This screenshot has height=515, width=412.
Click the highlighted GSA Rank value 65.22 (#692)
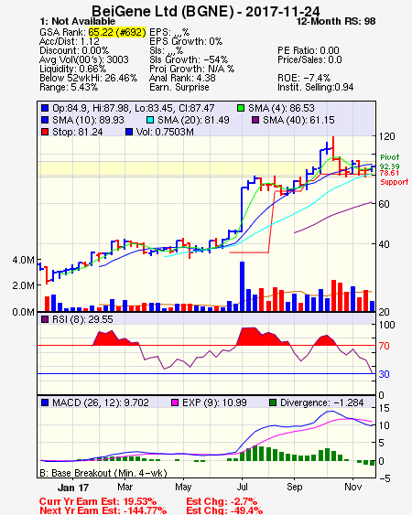click(117, 32)
